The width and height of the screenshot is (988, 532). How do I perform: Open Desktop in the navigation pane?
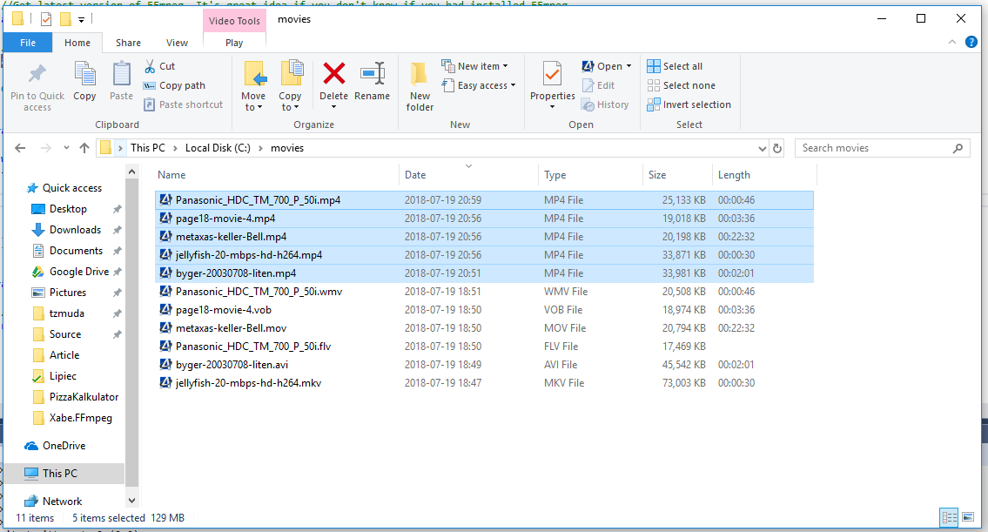tap(68, 209)
